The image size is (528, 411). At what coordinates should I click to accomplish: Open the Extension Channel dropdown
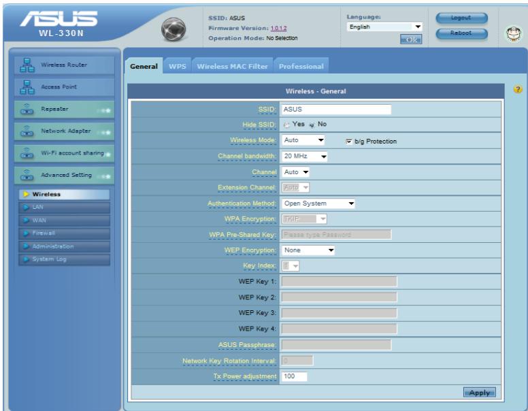pyautogui.click(x=296, y=188)
